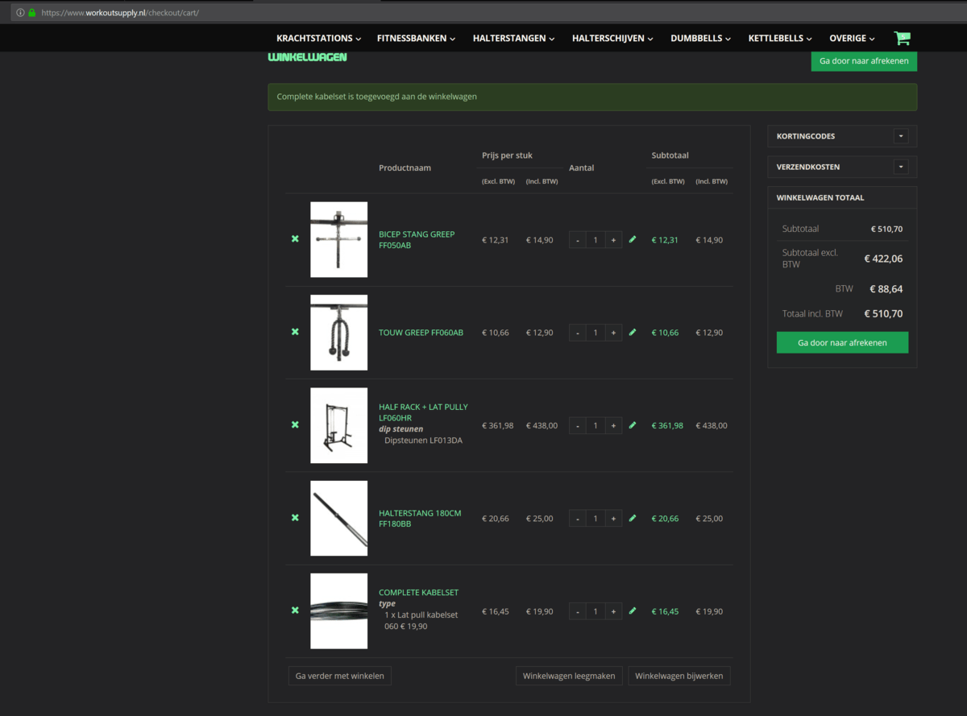Increase quantity of Complete Kabelset

613,611
